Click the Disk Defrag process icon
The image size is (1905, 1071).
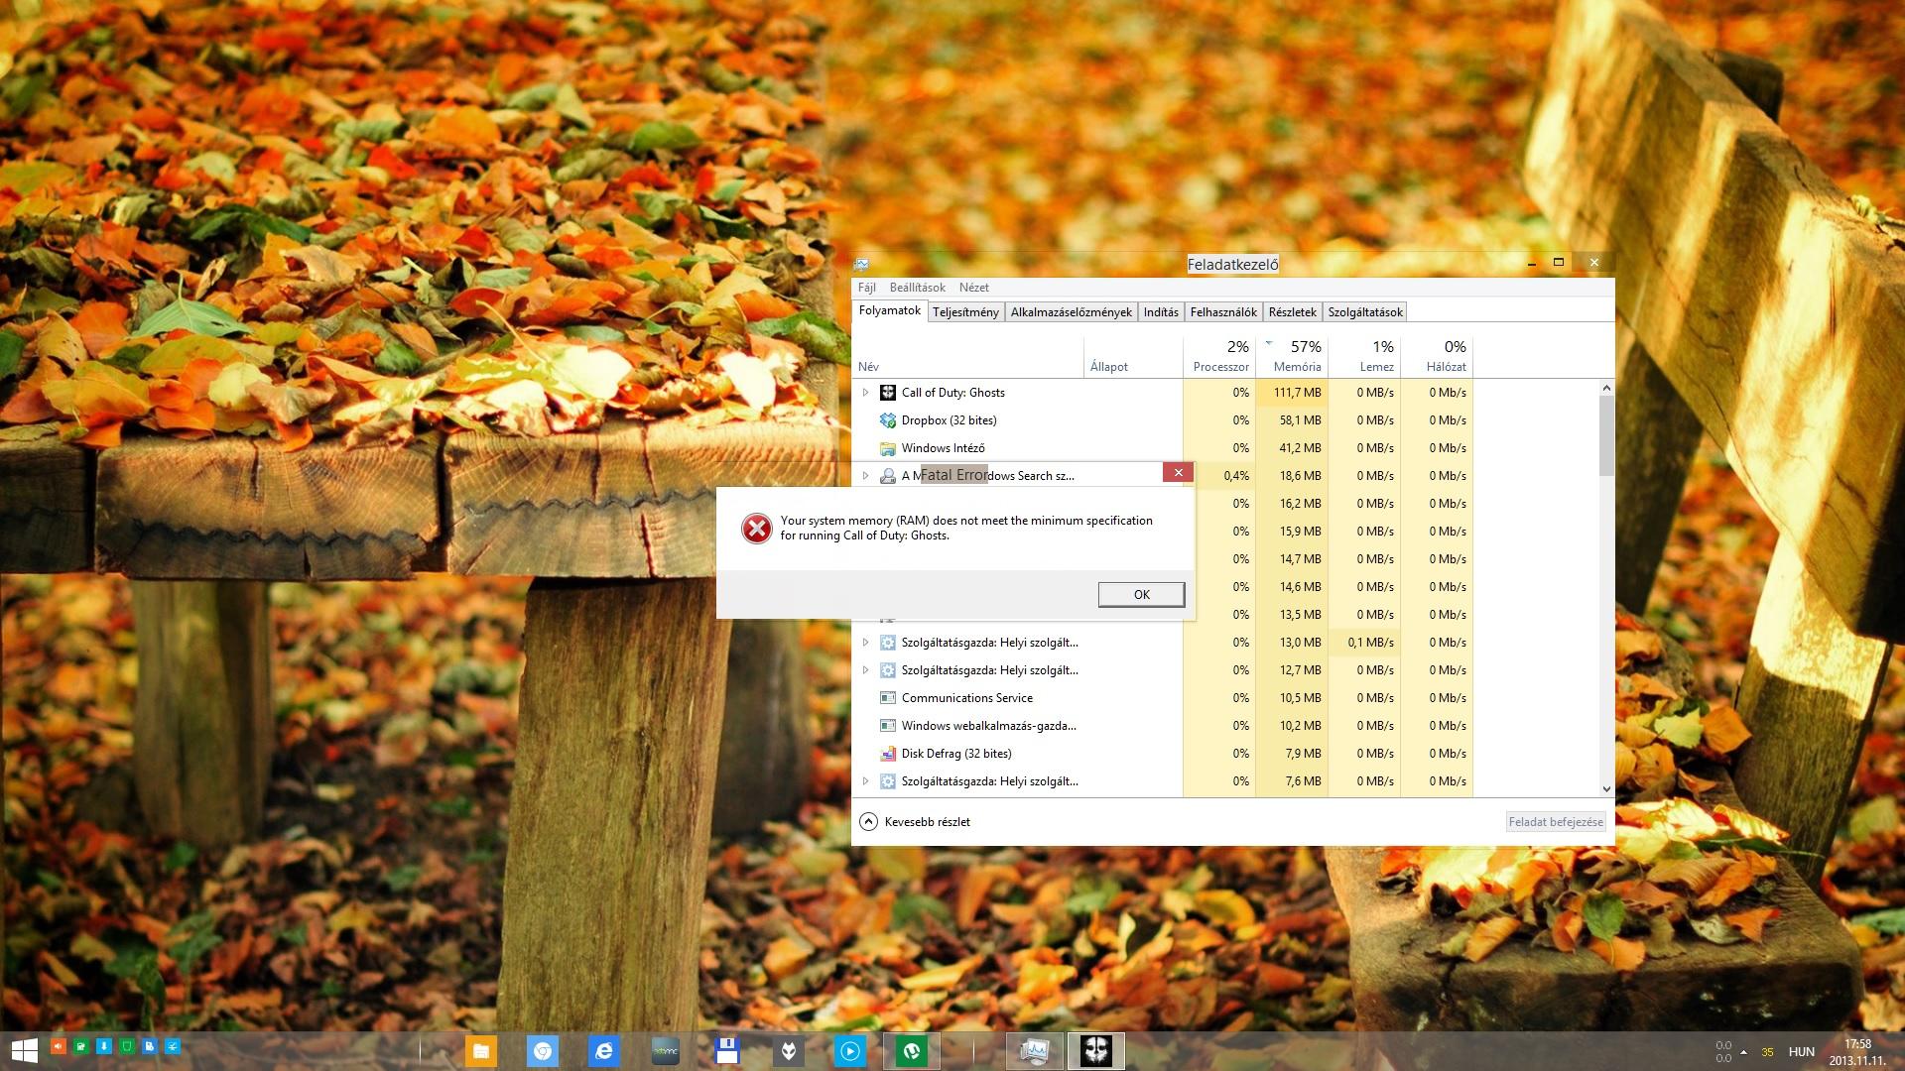(x=888, y=754)
